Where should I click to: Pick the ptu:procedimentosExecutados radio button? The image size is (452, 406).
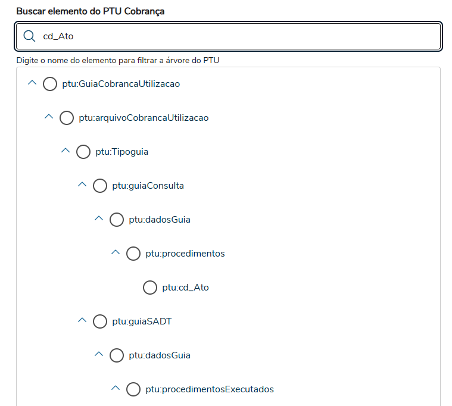(x=133, y=389)
